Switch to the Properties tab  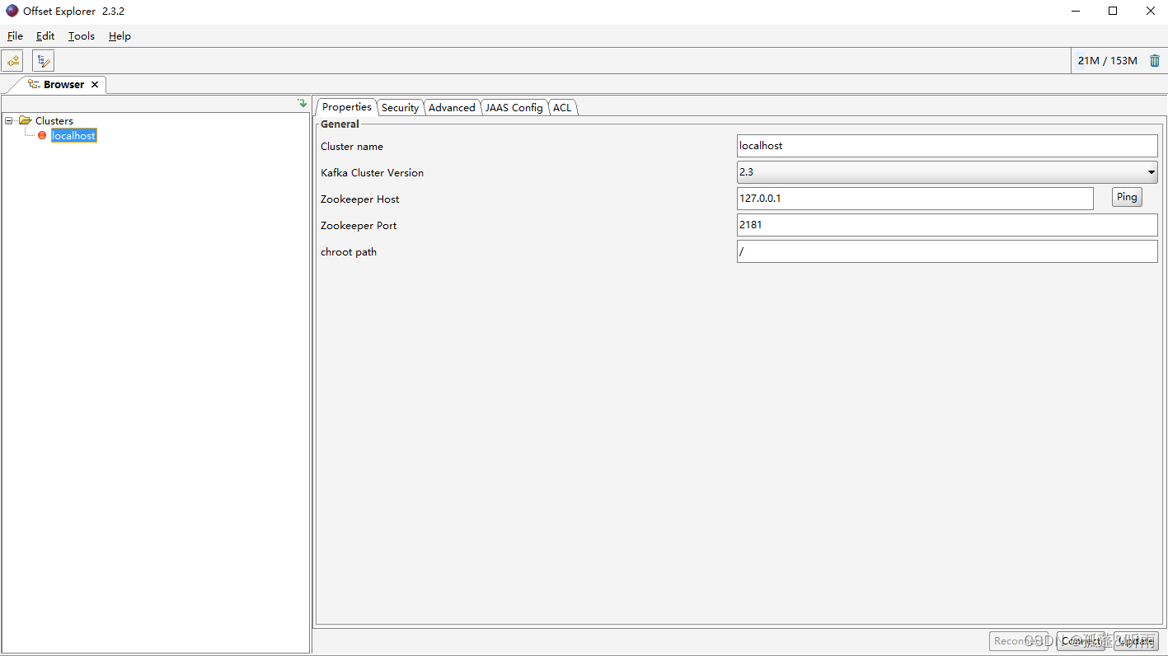tap(346, 107)
